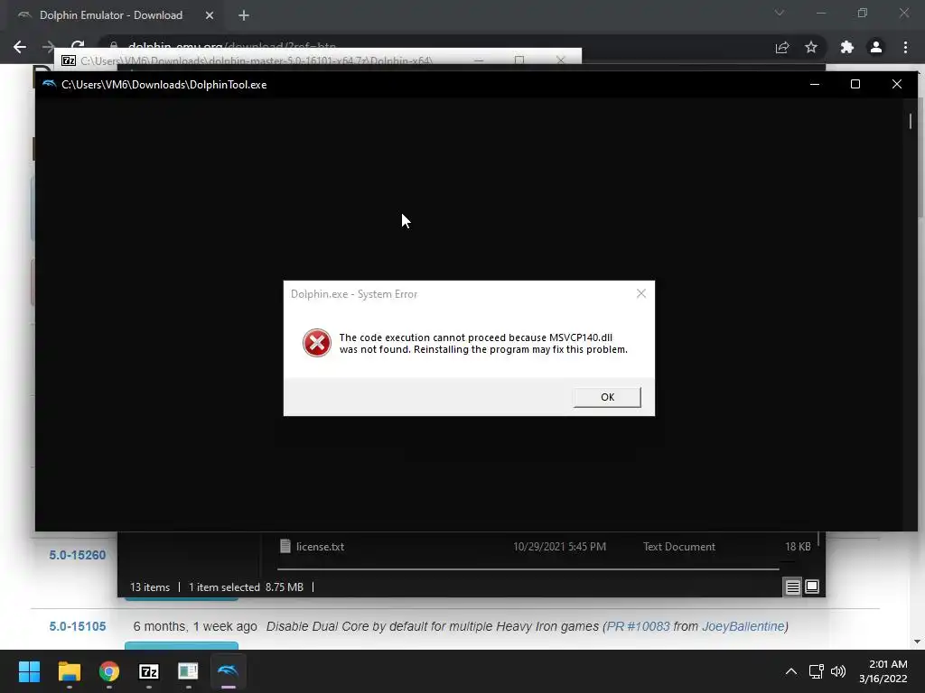
Task: Open version 5.0-15260 link
Action: pyautogui.click(x=78, y=555)
